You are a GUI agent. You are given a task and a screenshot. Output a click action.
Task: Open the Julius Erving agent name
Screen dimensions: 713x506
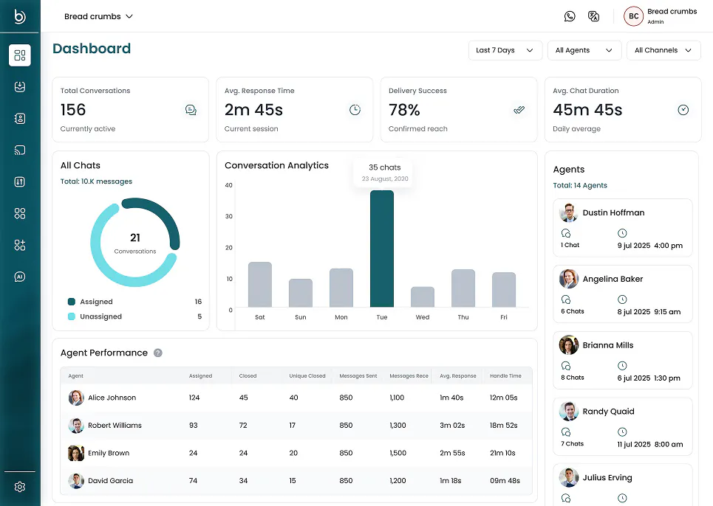point(607,478)
